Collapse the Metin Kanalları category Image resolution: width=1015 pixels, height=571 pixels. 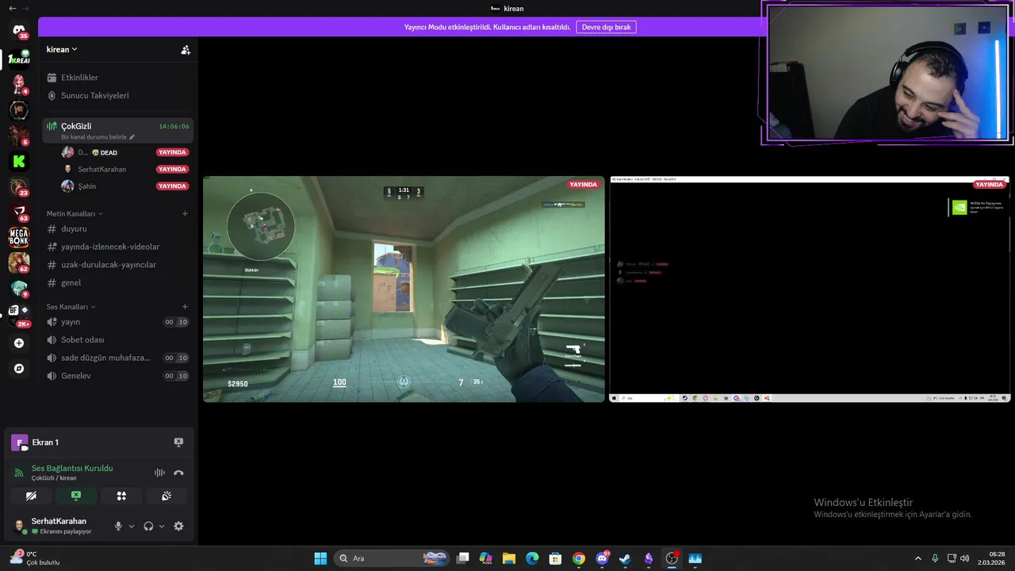75,214
